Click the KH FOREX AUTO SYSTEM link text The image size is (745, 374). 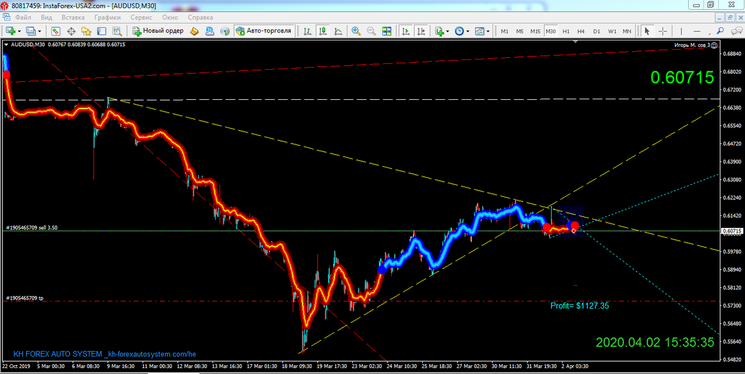[x=105, y=354]
